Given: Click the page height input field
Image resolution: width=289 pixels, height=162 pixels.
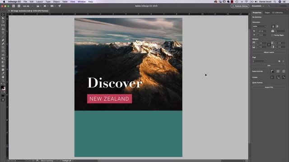Looking at the screenshot, I should [x=262, y=35].
